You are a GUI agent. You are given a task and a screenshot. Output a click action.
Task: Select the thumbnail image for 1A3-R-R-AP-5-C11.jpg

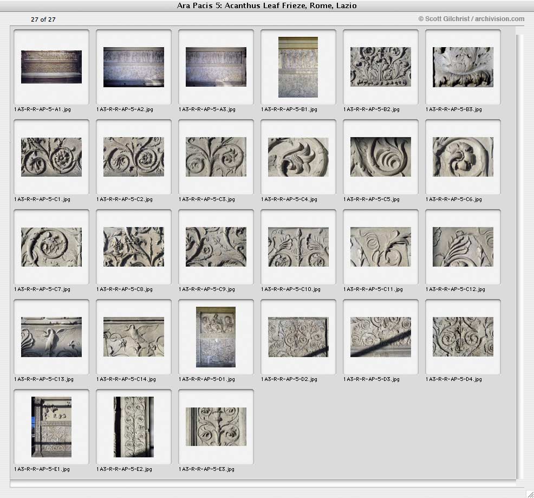380,247
